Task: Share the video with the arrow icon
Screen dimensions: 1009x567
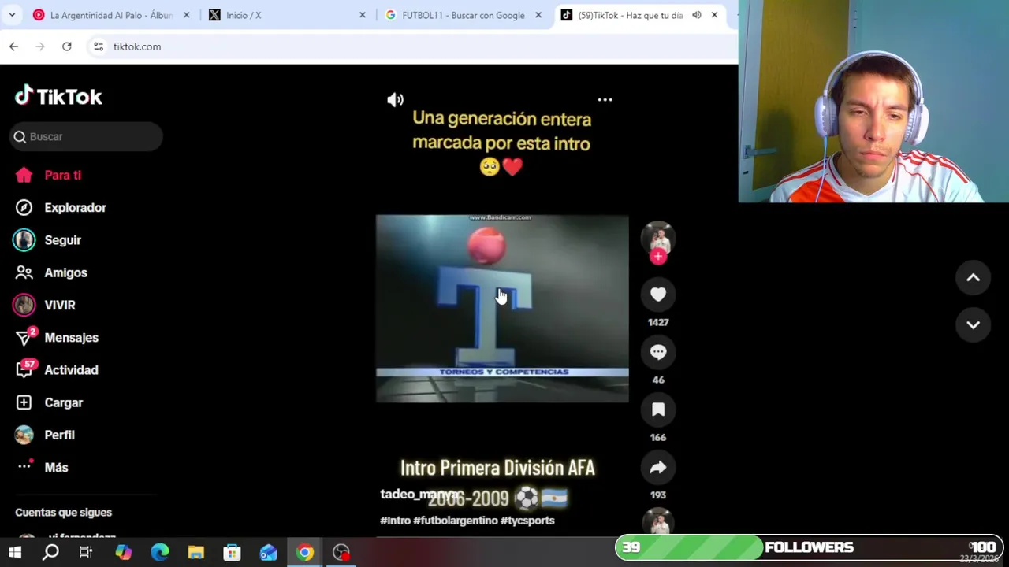Action: coord(658,467)
